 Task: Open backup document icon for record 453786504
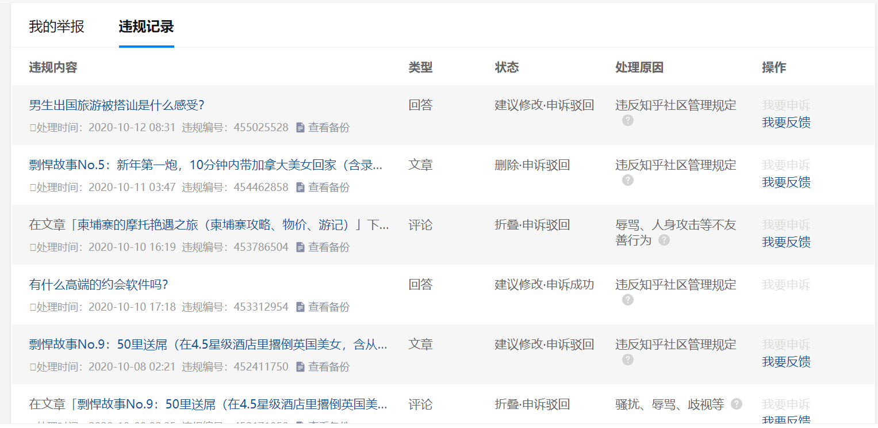(300, 247)
